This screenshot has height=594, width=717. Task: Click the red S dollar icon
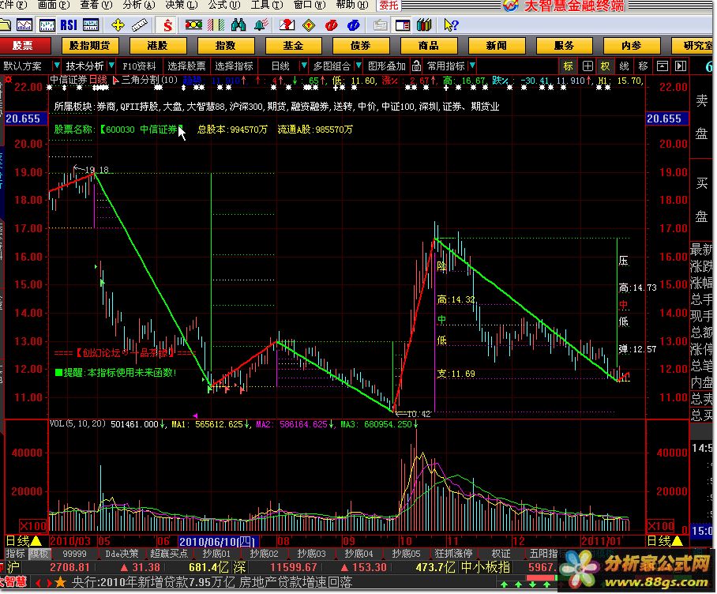(168, 24)
